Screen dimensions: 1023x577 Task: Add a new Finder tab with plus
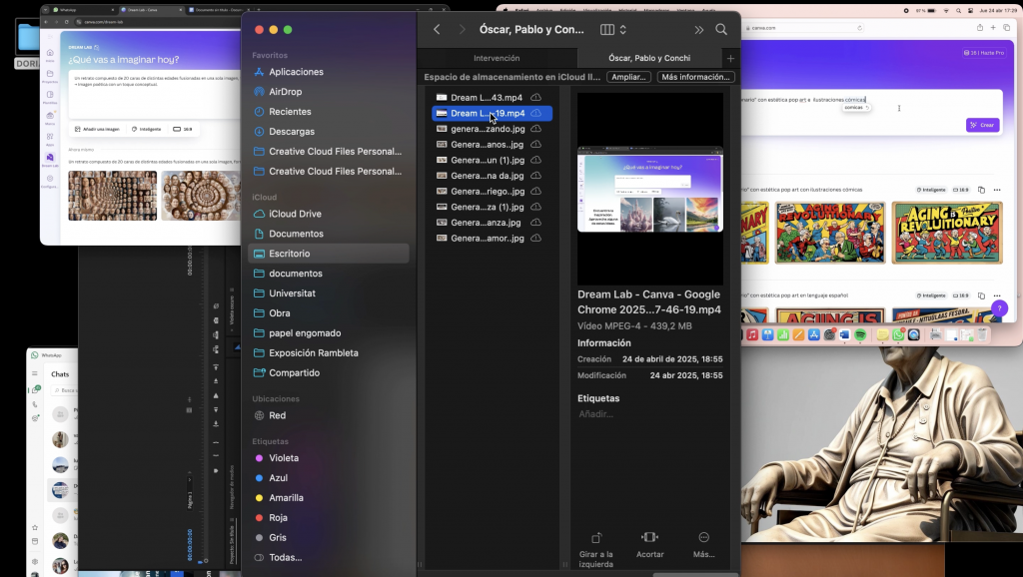coord(730,58)
